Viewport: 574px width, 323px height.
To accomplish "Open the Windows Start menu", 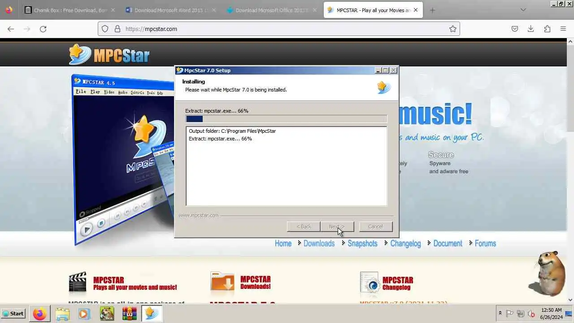I will (13, 314).
